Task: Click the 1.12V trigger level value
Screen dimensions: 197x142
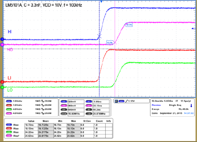Action: (132, 101)
